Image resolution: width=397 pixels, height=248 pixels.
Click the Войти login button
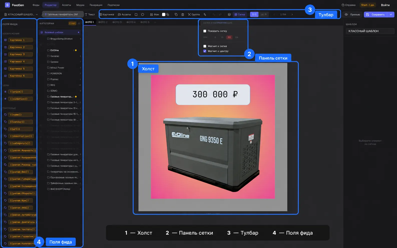coord(385,5)
